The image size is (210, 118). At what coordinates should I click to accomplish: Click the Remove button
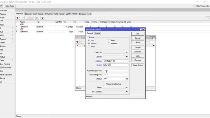tap(138, 60)
